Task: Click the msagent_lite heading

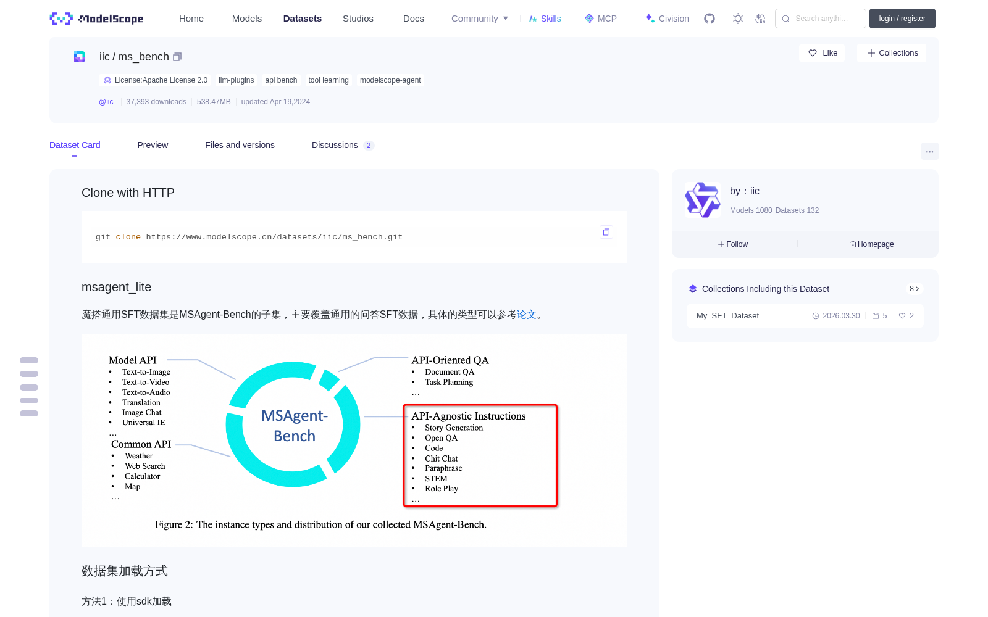Action: coord(116,287)
